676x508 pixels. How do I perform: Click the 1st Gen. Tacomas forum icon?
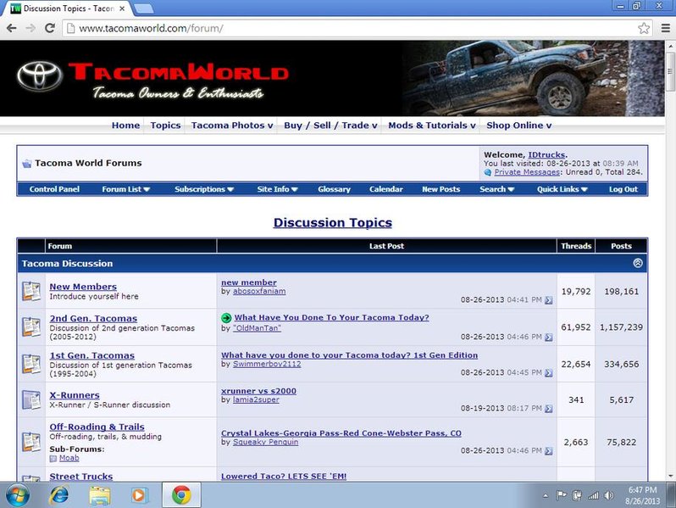31,364
